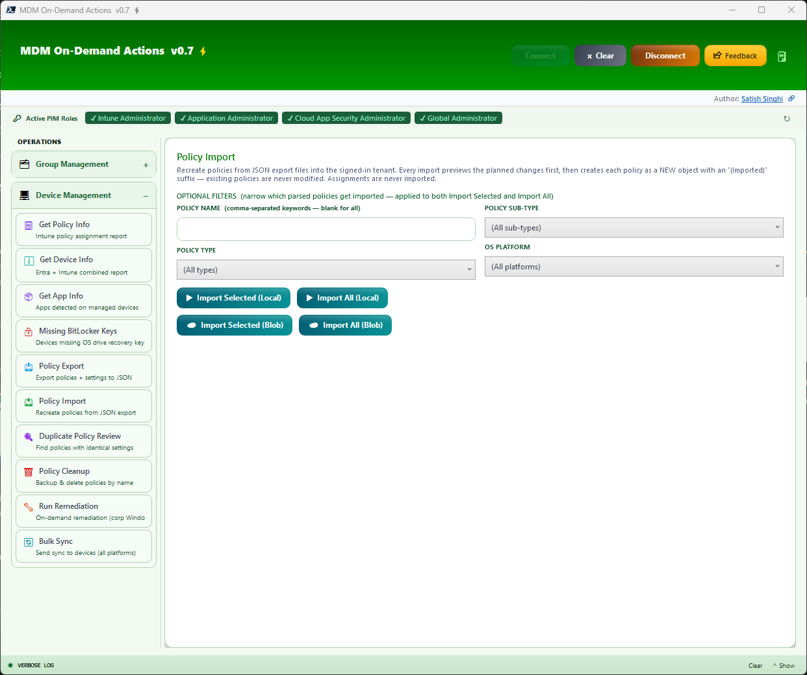Open the Policy Export operation

(x=84, y=371)
